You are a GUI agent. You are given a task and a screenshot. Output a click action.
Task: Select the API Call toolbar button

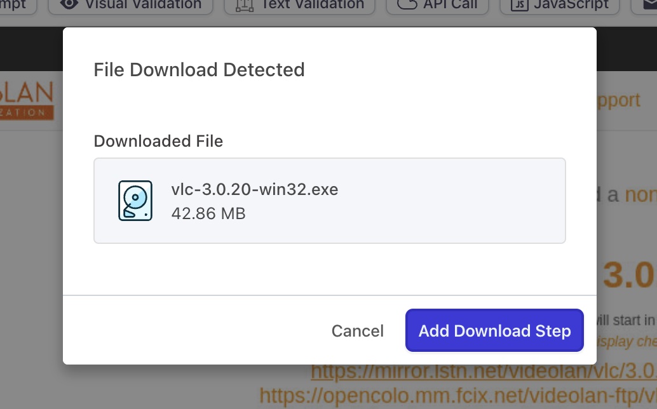tap(437, 4)
